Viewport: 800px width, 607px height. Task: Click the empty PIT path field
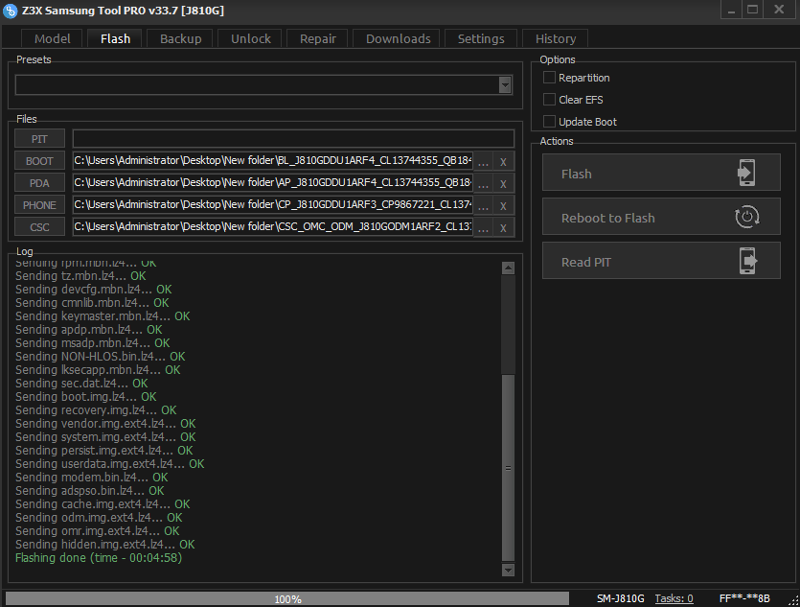point(293,139)
